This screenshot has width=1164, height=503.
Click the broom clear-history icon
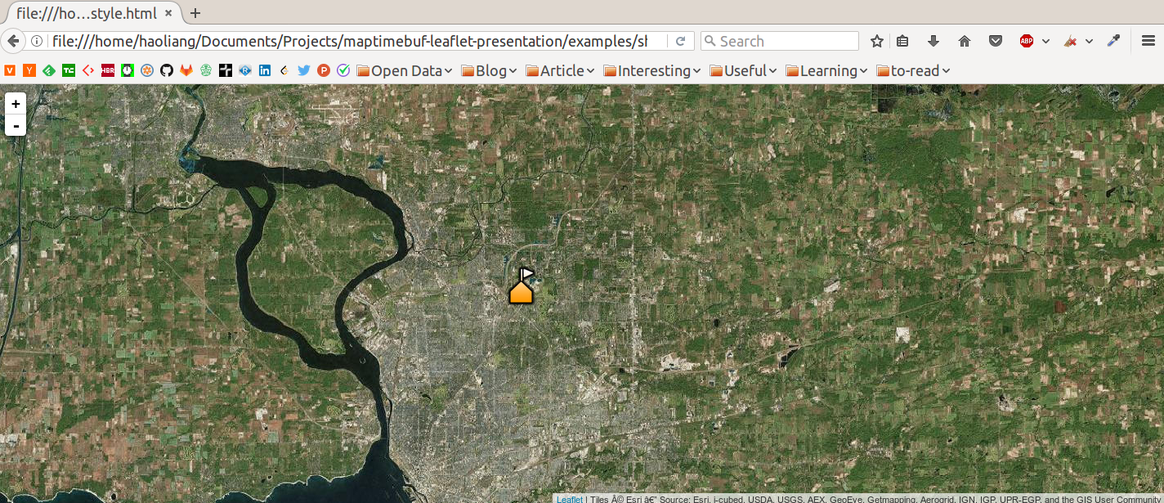[1070, 41]
